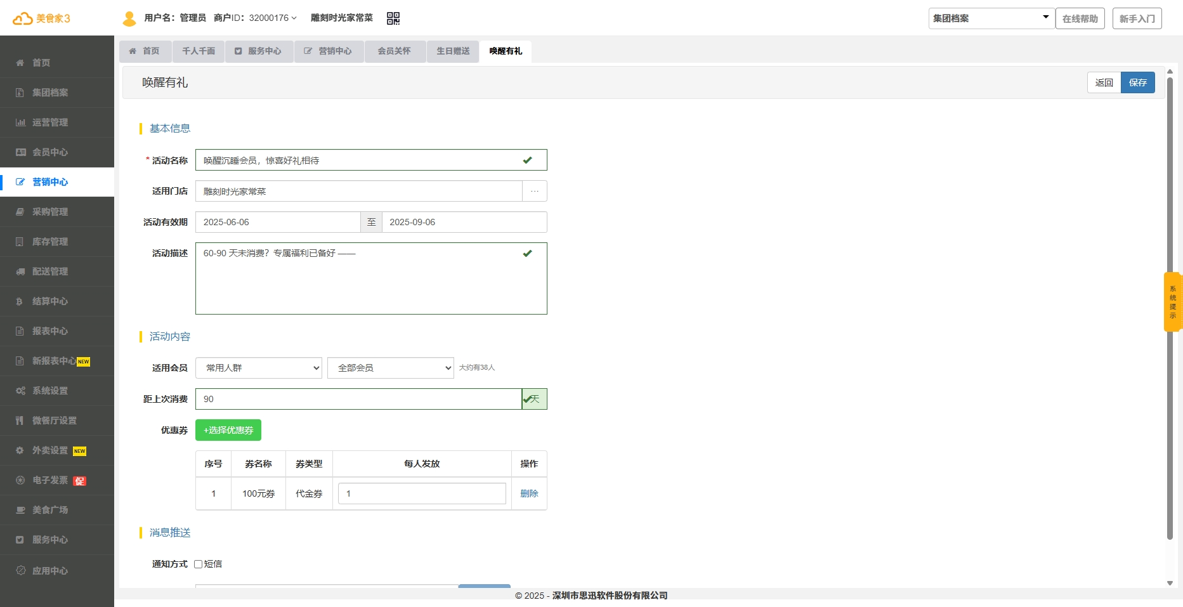Screen dimensions: 1183x607
Task: Open 会员中心 in the sidebar
Action: pyautogui.click(x=49, y=152)
